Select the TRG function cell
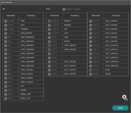Image resolution: width=131 pixels, height=113 pixels. click(x=31, y=21)
